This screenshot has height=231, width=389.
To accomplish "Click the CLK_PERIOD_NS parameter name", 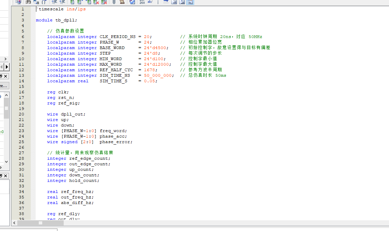I will tap(118, 37).
